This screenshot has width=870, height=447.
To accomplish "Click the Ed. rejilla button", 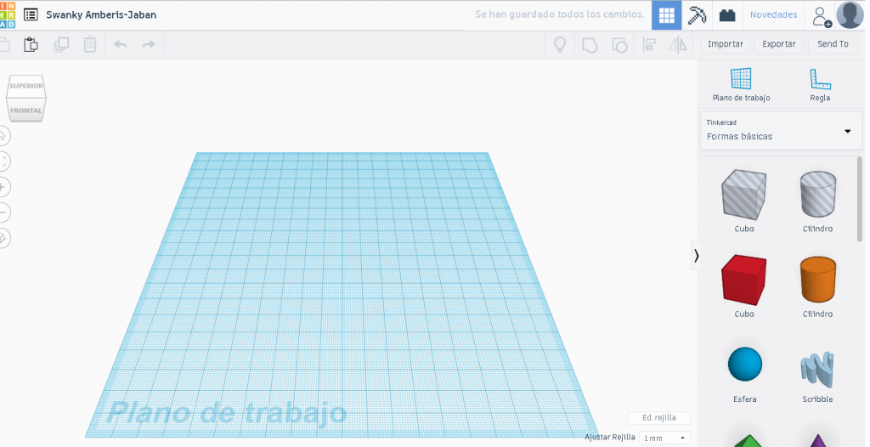I will tap(658, 418).
